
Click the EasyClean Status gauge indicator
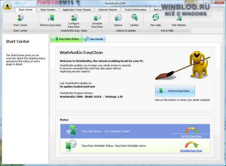coord(192,130)
